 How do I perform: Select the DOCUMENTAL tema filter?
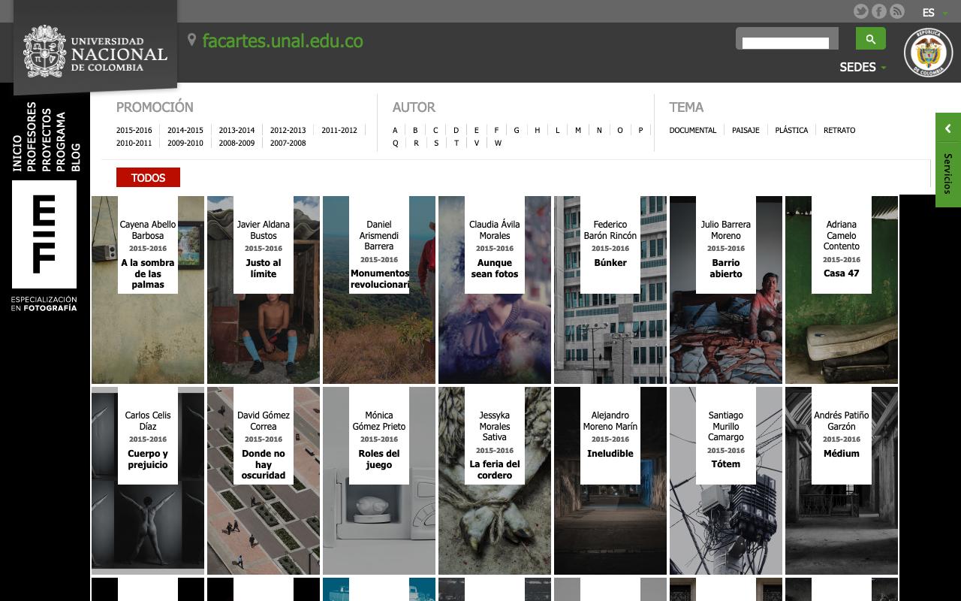click(692, 130)
